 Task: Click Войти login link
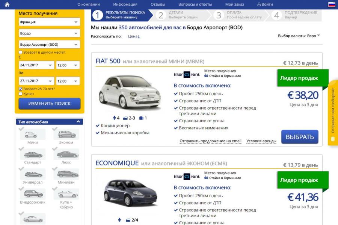(265, 4)
